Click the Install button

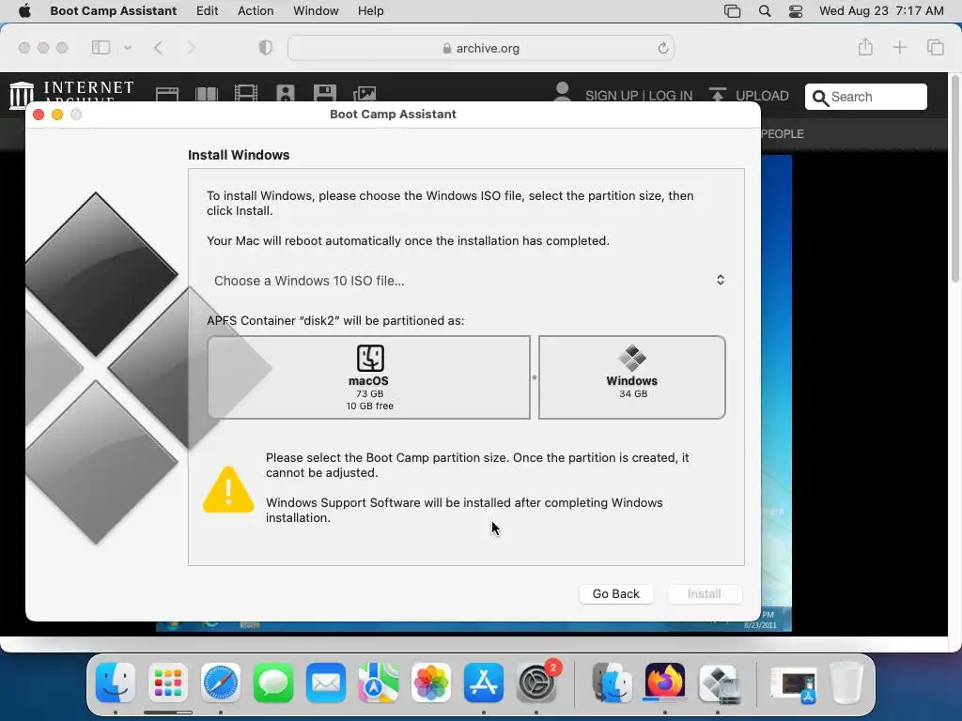point(705,593)
